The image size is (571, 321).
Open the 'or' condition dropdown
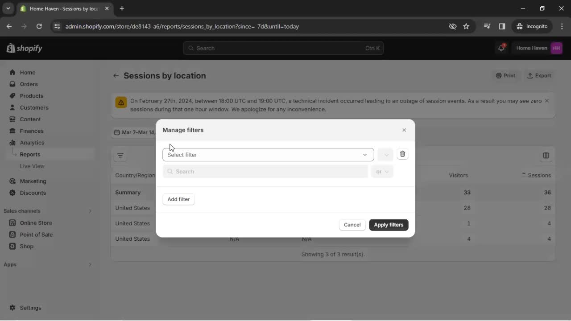(x=382, y=172)
